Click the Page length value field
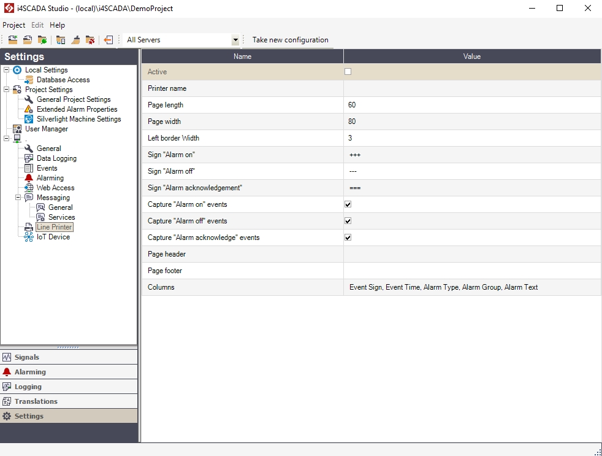Viewport: 602px width, 456px height. [472, 105]
